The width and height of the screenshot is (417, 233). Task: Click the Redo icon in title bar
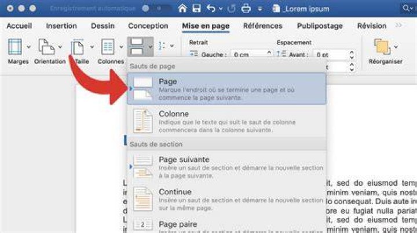[x=231, y=9]
